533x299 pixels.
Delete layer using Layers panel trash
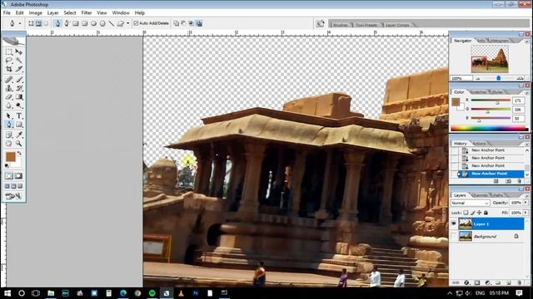519,282
